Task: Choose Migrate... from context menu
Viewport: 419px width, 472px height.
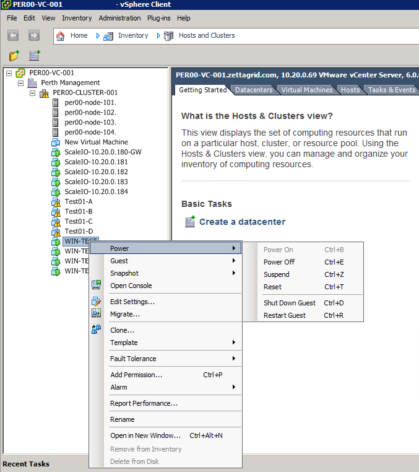Action: [x=166, y=314]
